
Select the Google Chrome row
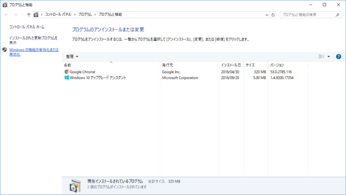185,72
